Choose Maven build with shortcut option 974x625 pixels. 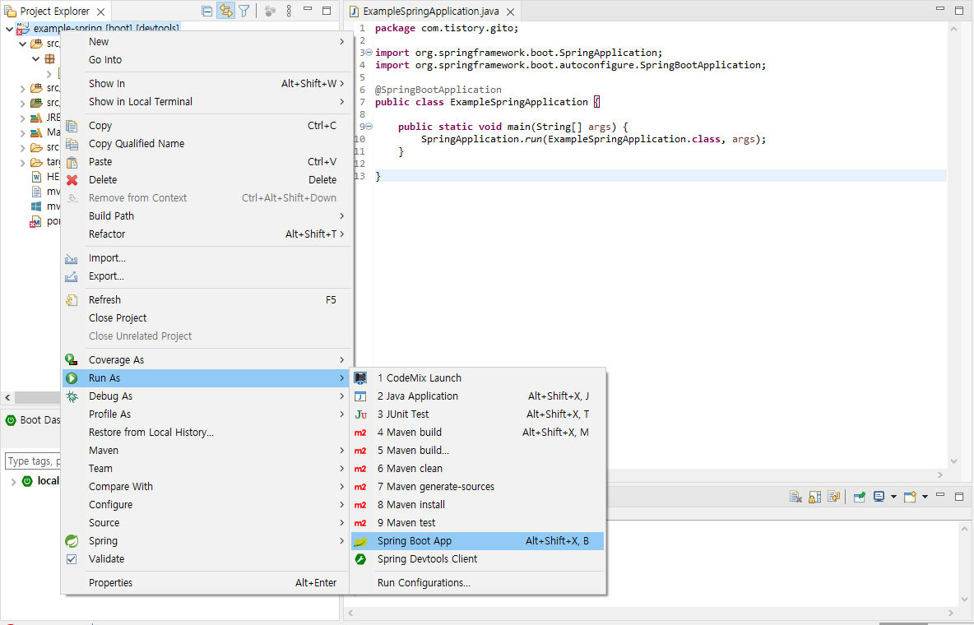[x=477, y=433]
